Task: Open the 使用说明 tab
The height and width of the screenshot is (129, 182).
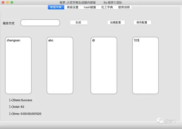Action: tap(124, 7)
